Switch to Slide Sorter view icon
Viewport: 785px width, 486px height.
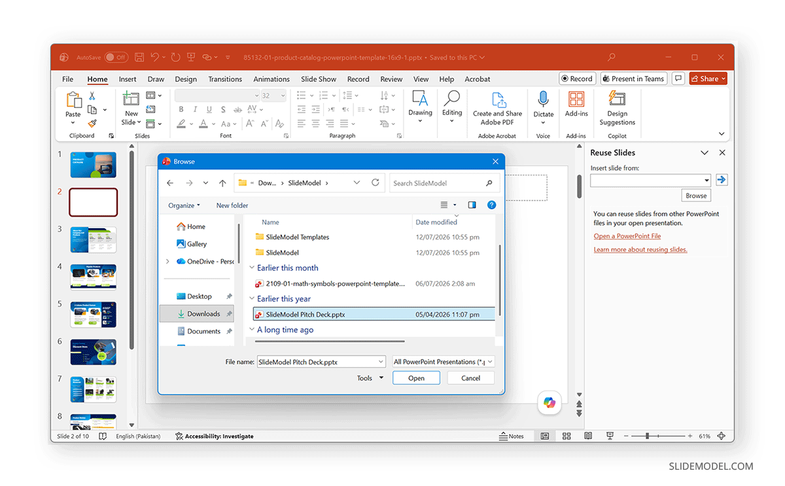point(567,436)
